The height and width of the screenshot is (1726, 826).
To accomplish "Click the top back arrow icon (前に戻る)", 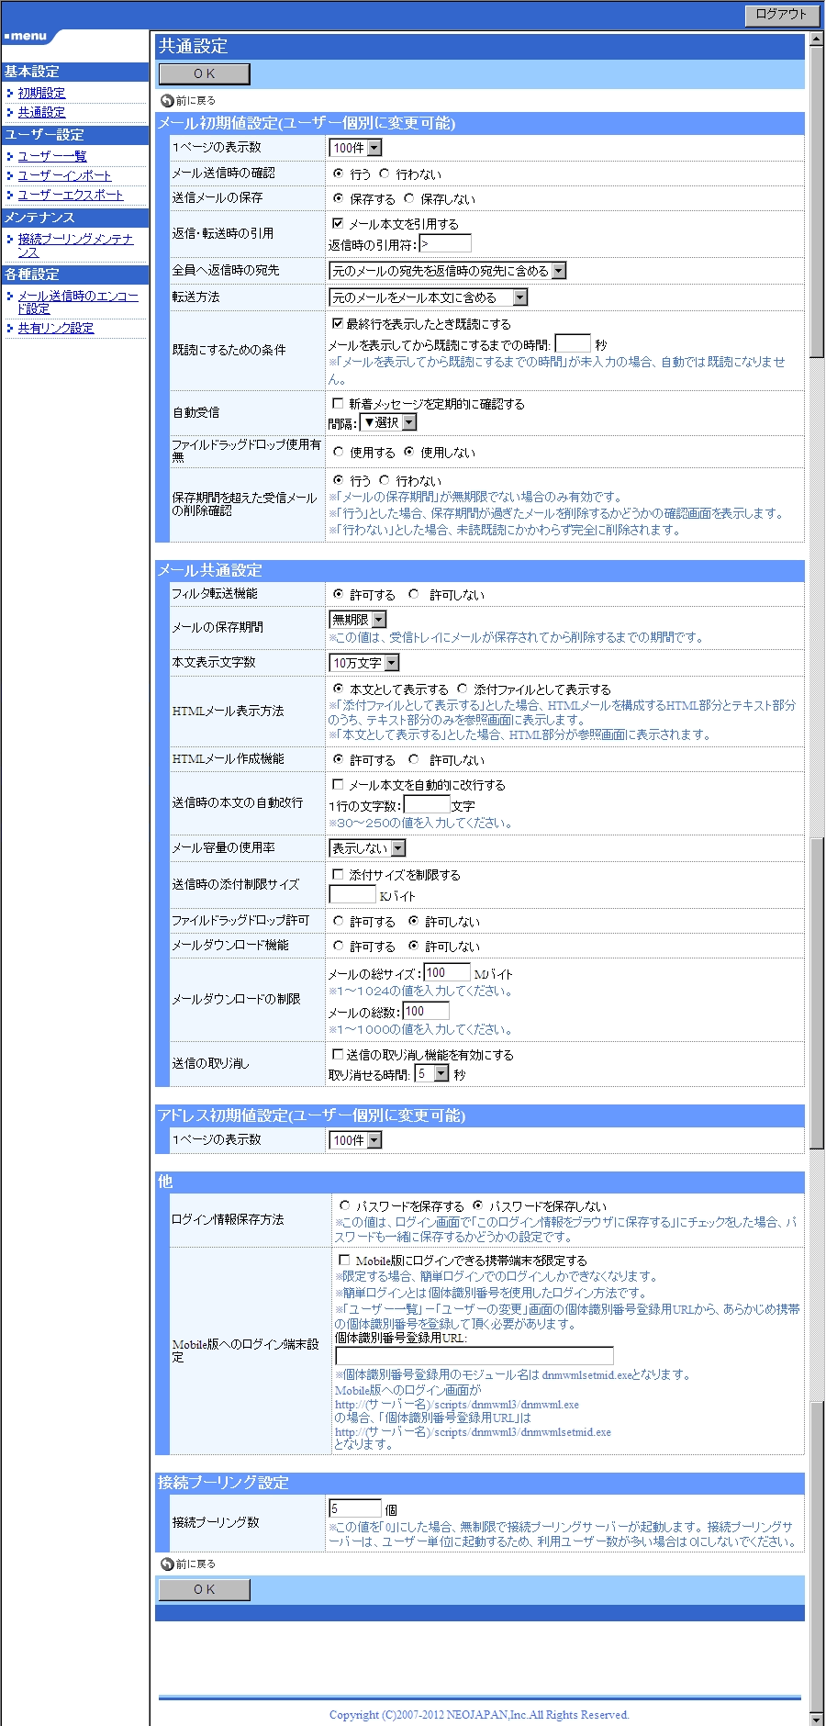I will [x=167, y=101].
